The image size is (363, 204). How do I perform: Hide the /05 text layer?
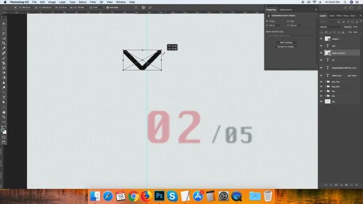321,46
